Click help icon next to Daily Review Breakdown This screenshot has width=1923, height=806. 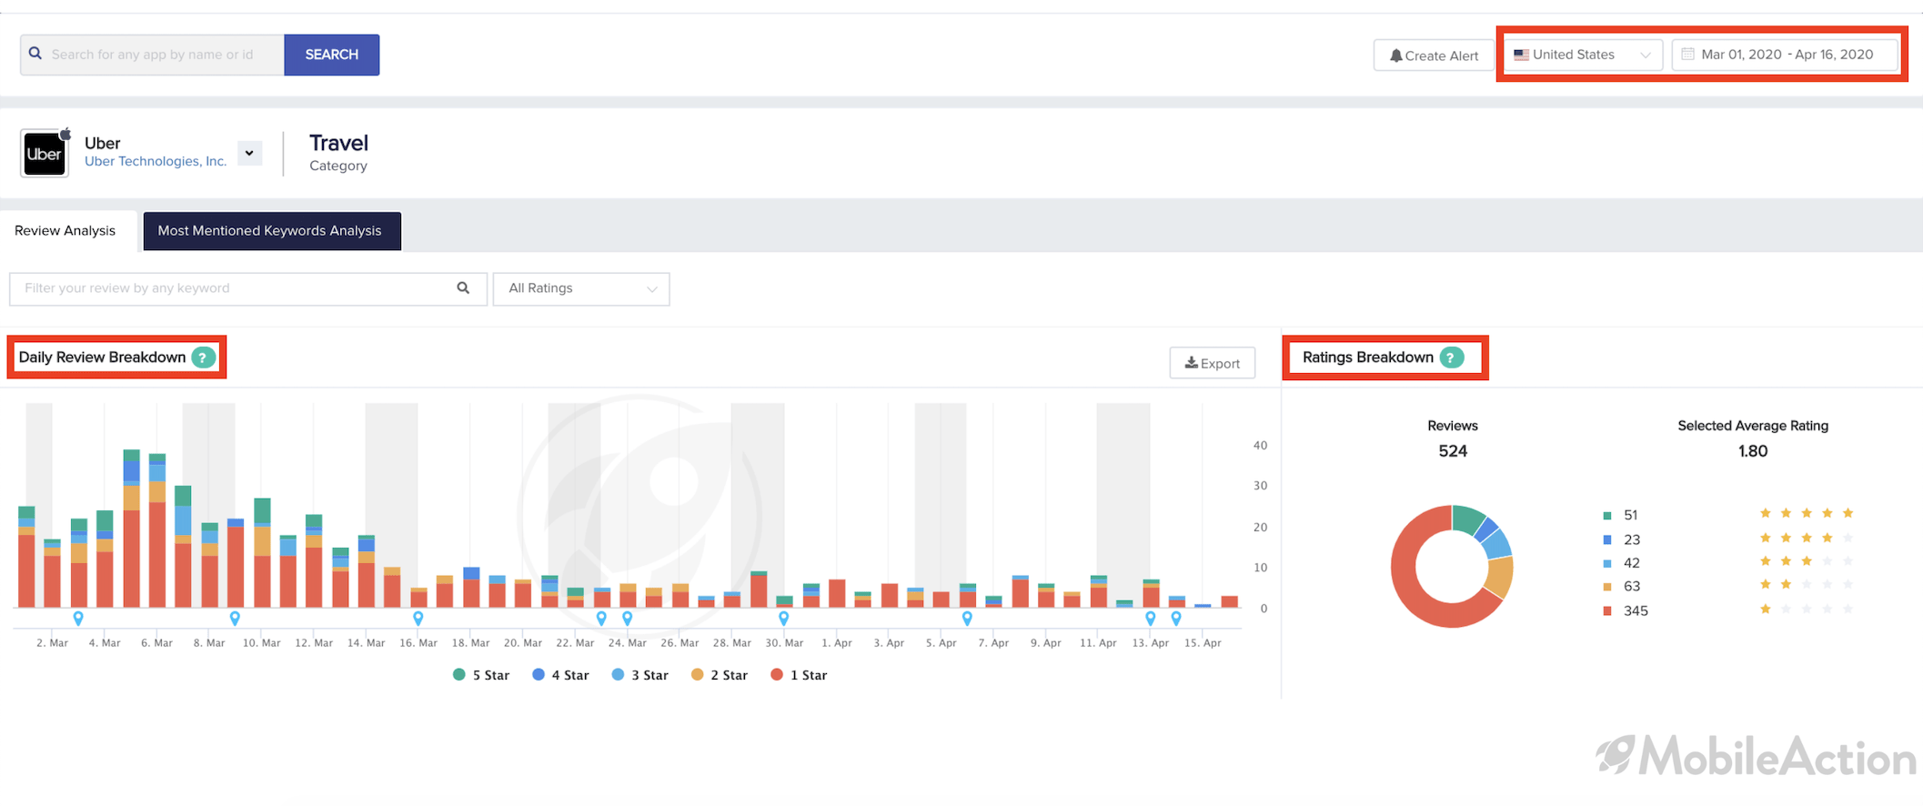204,358
